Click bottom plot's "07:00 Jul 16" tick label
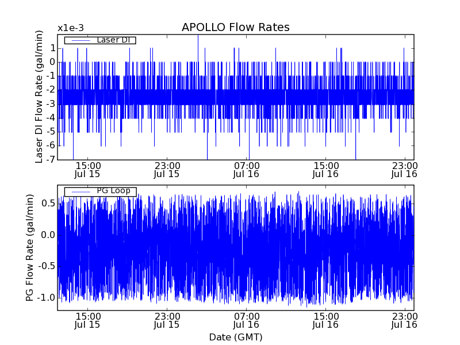This screenshot has width=460, height=345. pyautogui.click(x=246, y=320)
